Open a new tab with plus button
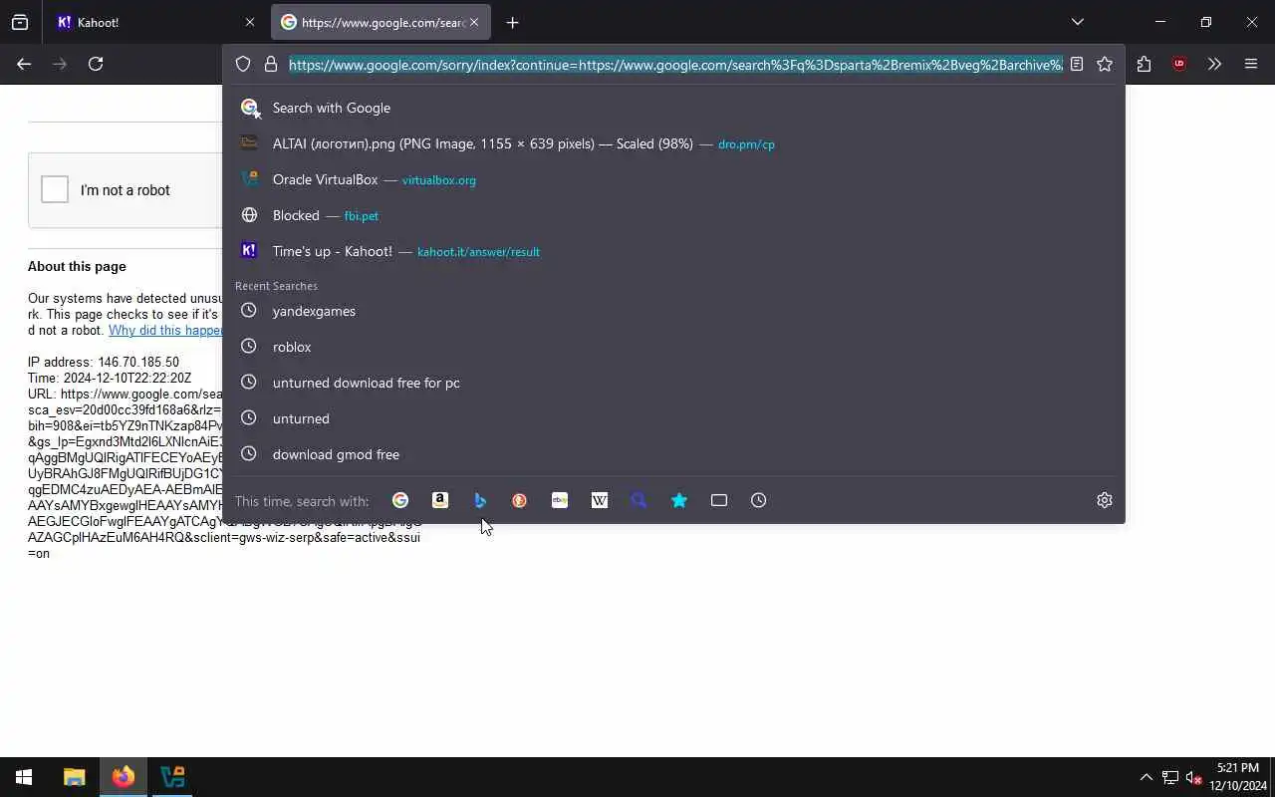The height and width of the screenshot is (797, 1275). (x=512, y=22)
